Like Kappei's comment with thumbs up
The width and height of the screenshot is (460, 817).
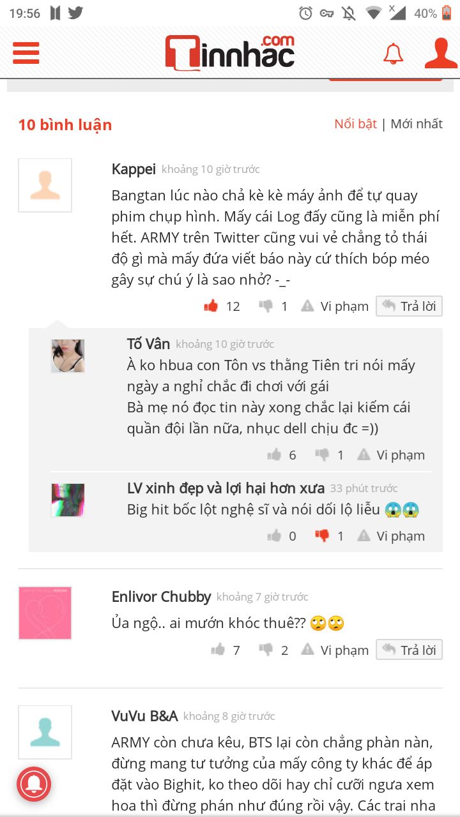tap(211, 306)
